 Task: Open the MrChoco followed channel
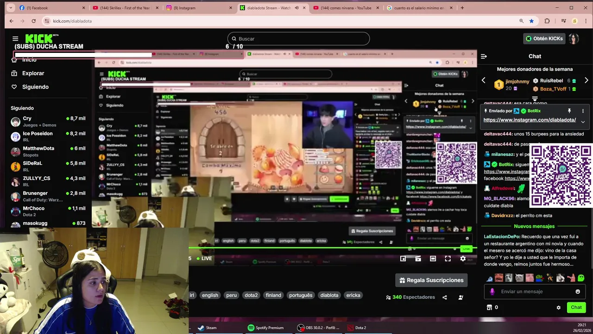click(48, 211)
